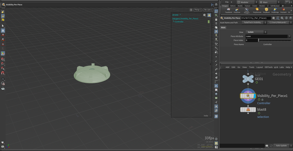
Task: Click the Null GEO1 node
Action: coord(248,79)
